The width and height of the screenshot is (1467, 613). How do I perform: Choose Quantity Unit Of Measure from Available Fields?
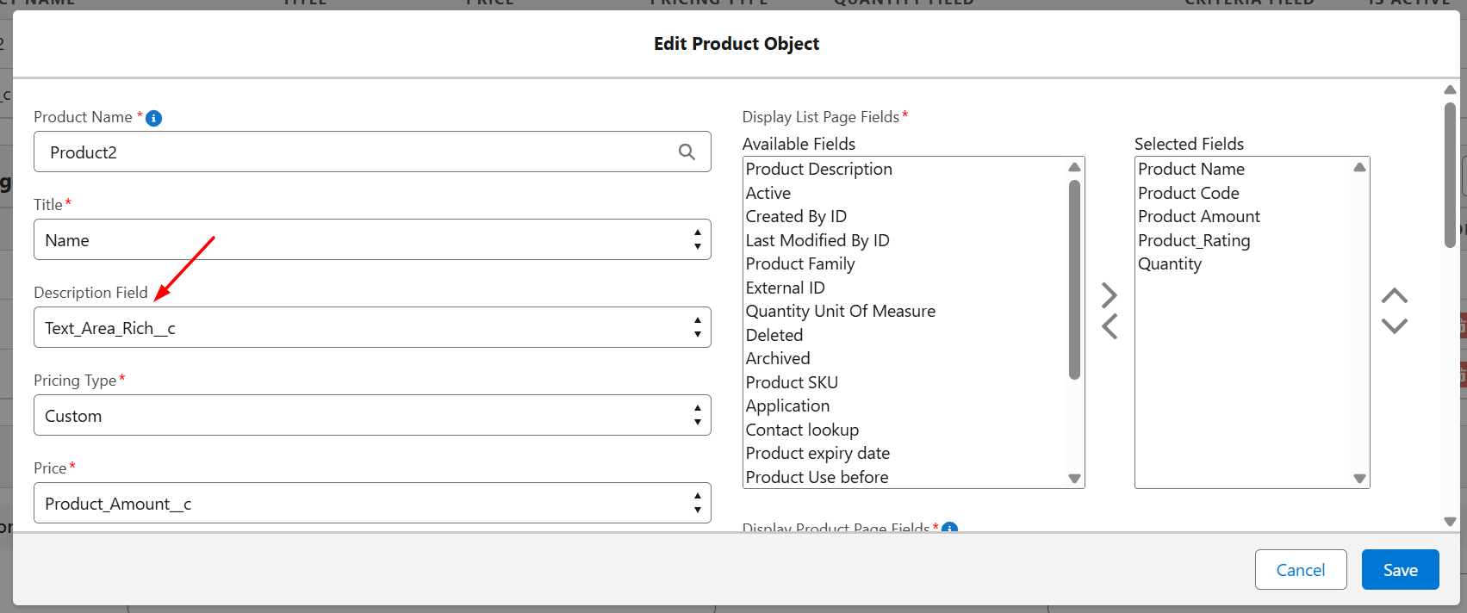click(840, 312)
